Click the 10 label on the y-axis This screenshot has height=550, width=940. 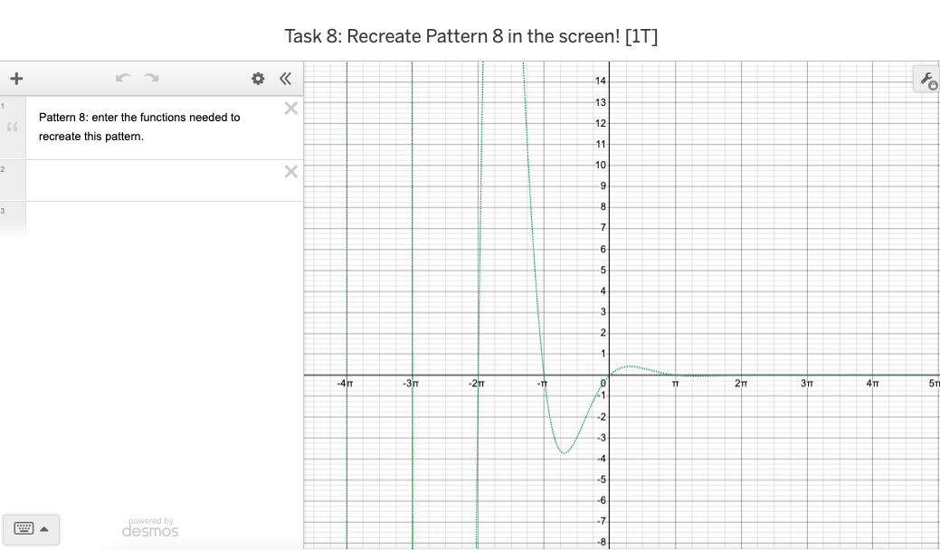[601, 165]
